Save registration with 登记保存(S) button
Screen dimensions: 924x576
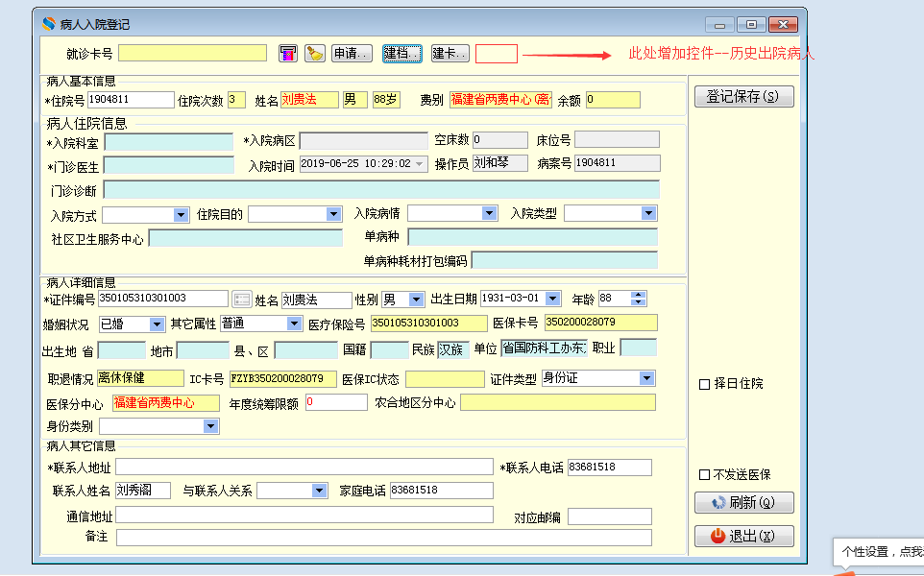click(743, 97)
